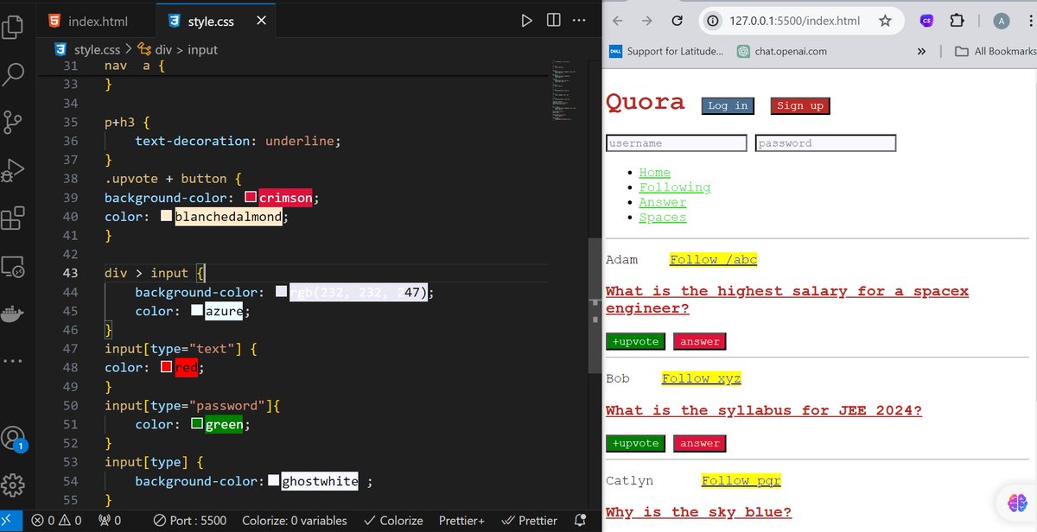This screenshot has height=532, width=1037.
Task: Show additional views ellipsis in activity bar
Action: pos(13,360)
